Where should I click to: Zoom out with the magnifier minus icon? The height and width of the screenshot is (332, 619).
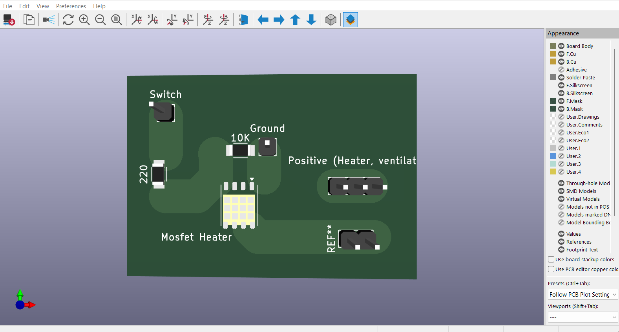pos(100,20)
